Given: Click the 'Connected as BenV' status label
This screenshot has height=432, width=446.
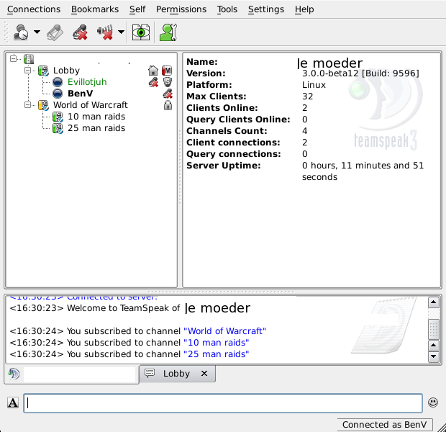Looking at the screenshot, I should (x=385, y=425).
